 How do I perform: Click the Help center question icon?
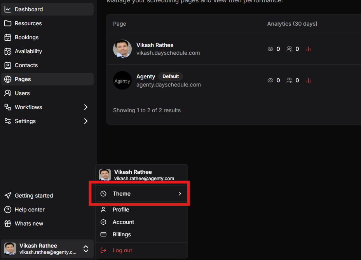tap(8, 210)
